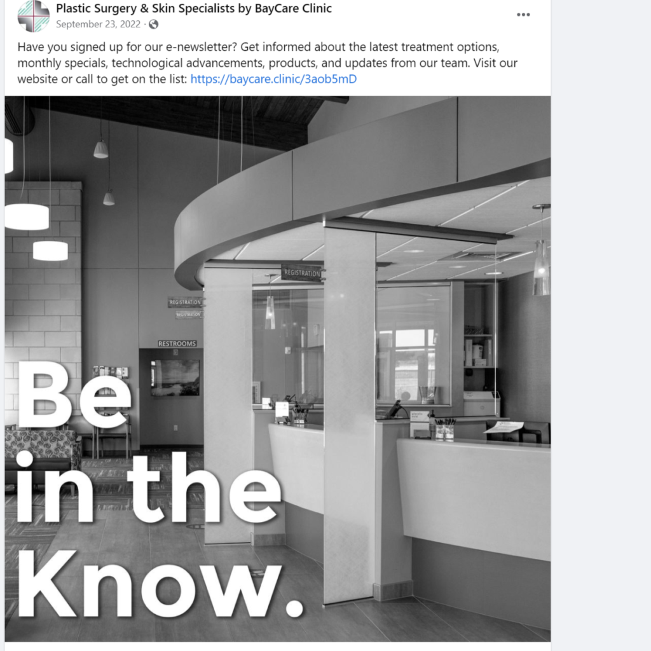Click the wall-mounted Registration direction signs
The width and height of the screenshot is (651, 651).
pyautogui.click(x=185, y=308)
